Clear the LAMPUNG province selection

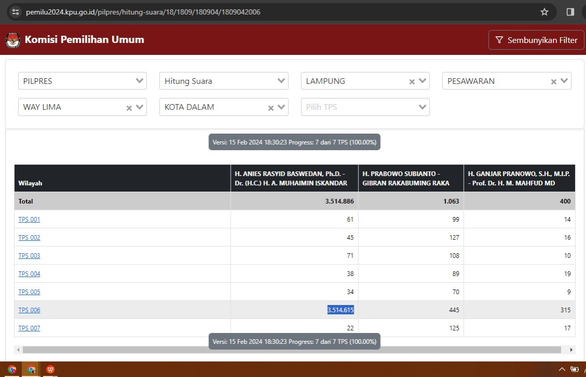click(x=412, y=81)
